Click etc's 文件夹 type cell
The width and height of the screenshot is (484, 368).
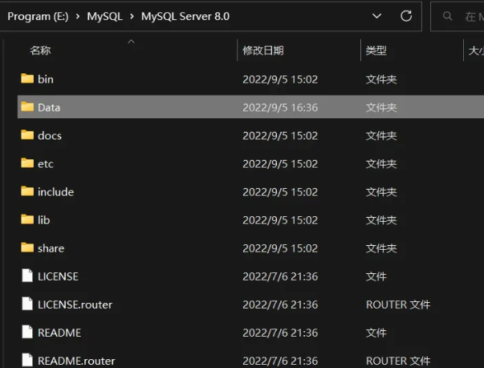click(x=381, y=164)
